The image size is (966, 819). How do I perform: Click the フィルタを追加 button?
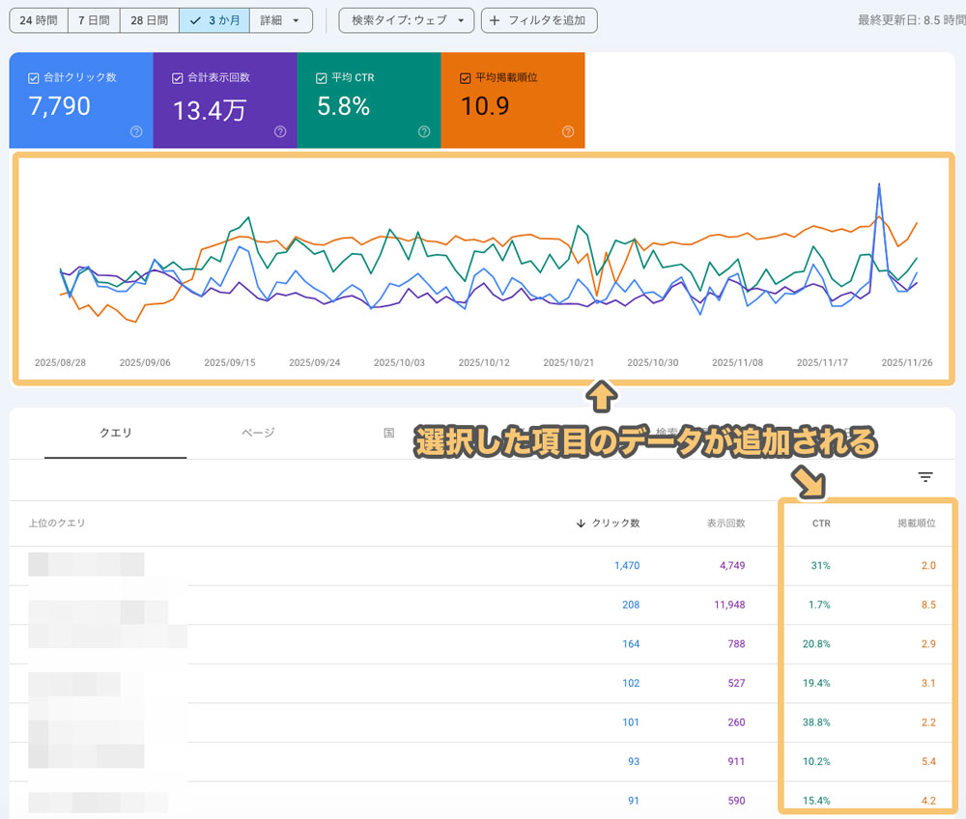coord(539,20)
